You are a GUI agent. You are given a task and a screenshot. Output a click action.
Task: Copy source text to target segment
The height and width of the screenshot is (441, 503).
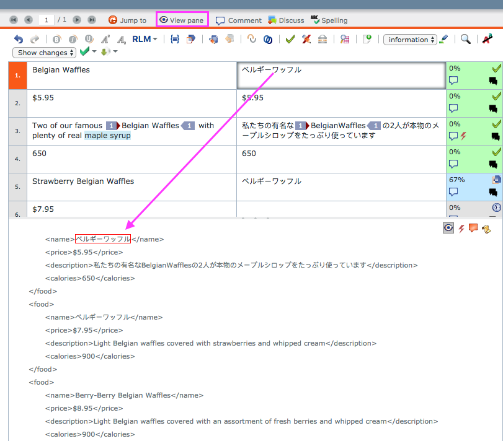[x=212, y=39]
